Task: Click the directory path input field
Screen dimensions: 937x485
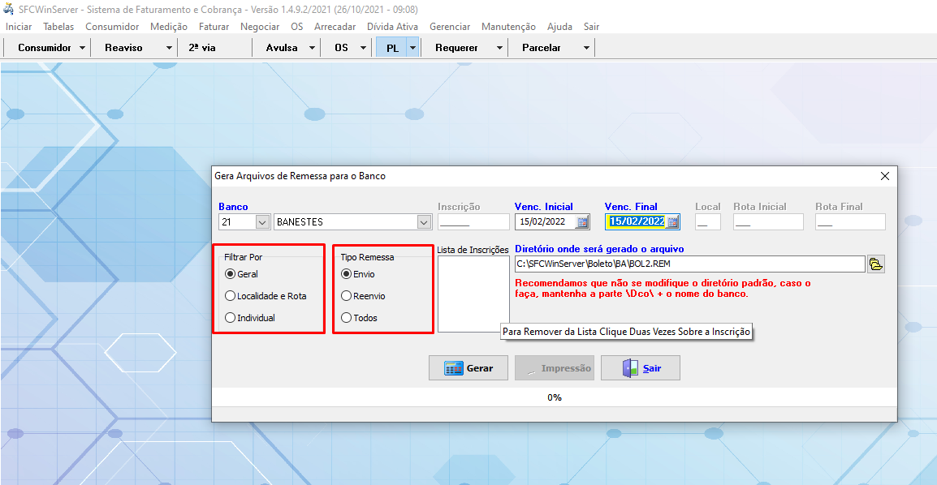Action: [x=689, y=264]
